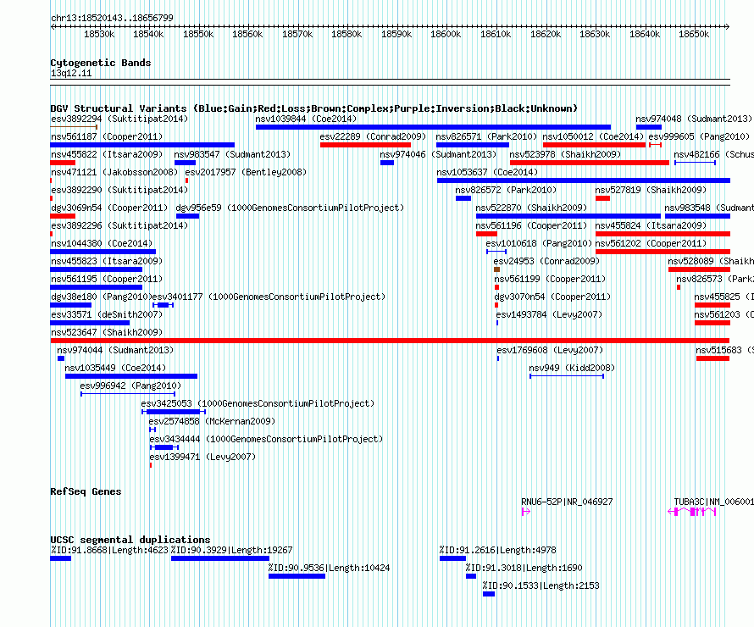Click the esv3892294 thin brown line

(x=74, y=127)
